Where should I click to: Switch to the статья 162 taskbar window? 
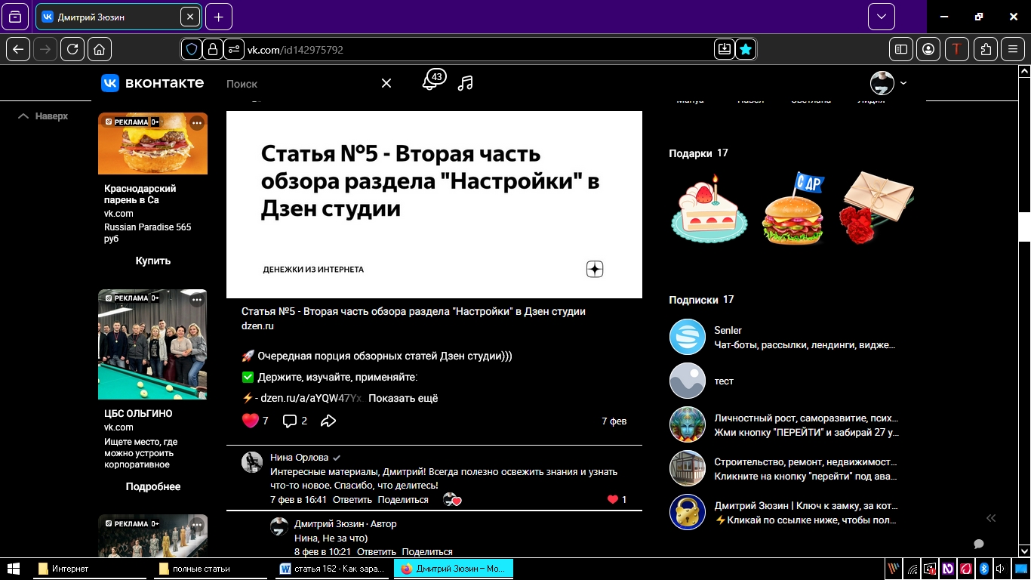[332, 569]
